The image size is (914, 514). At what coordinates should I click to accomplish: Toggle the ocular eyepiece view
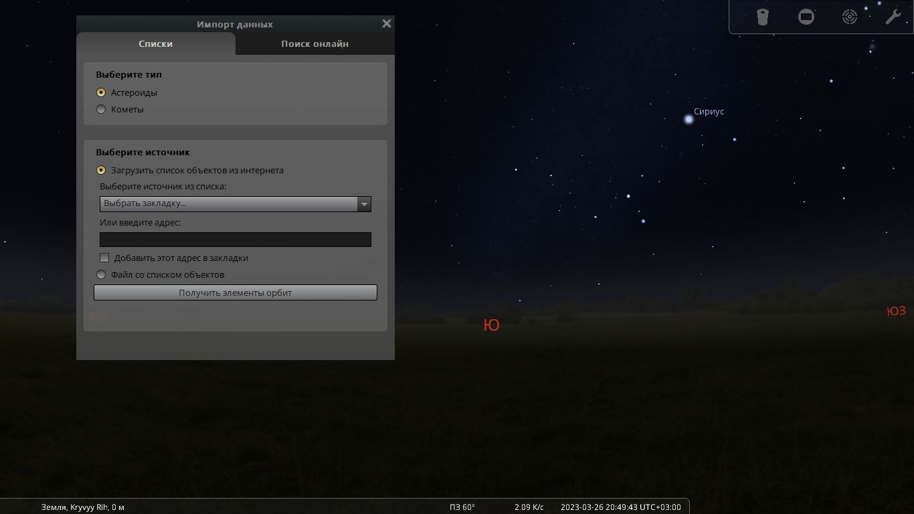pos(762,17)
